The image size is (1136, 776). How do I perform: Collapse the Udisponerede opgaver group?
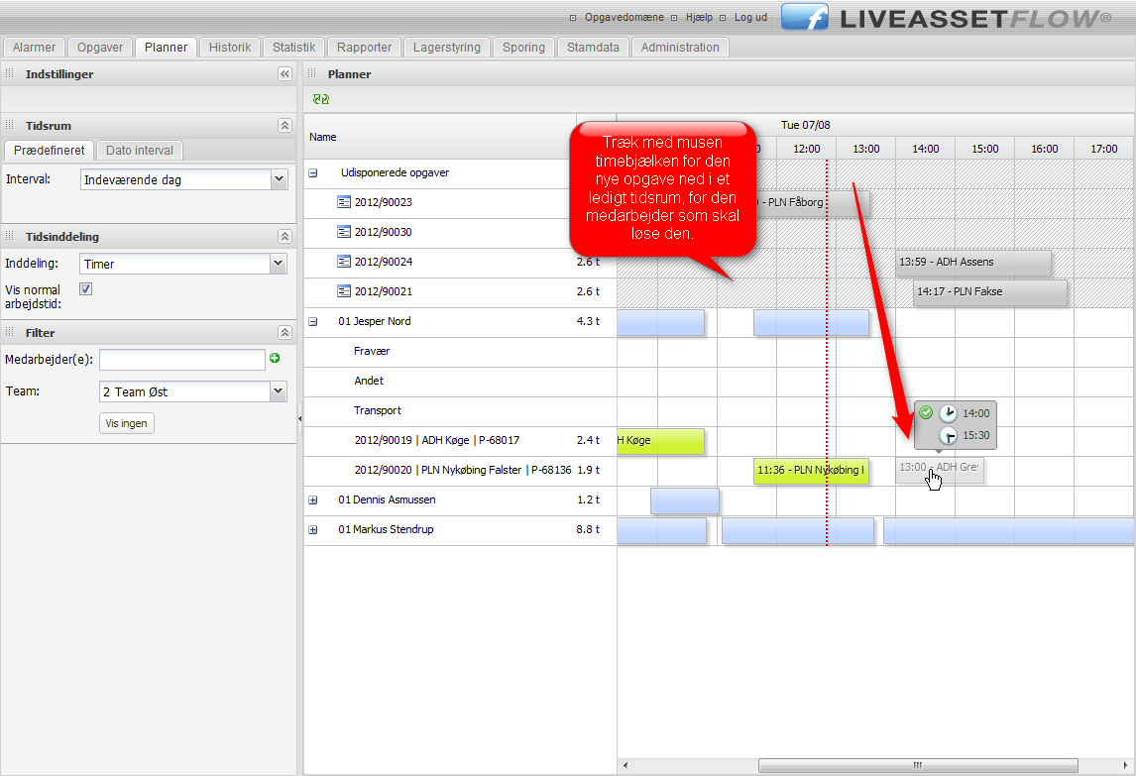313,172
